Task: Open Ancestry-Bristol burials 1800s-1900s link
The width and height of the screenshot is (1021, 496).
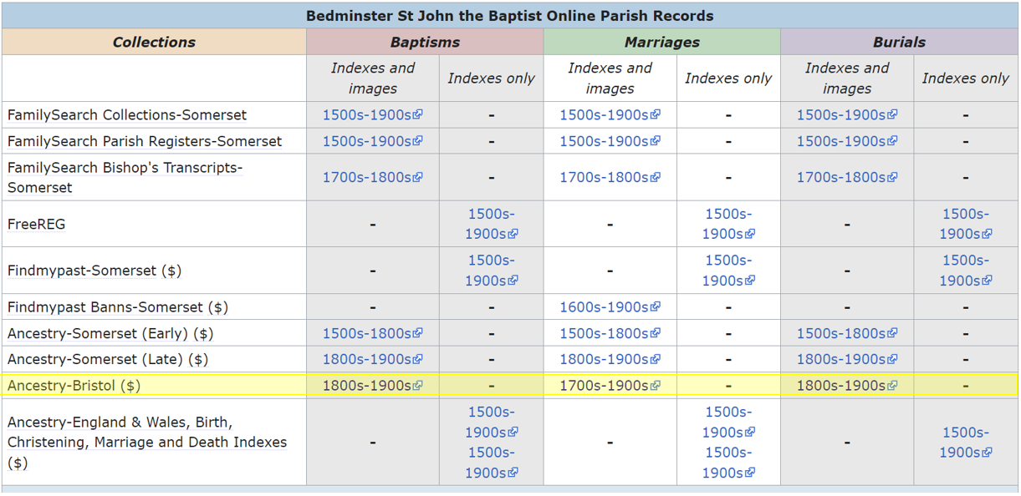Action: (x=847, y=386)
